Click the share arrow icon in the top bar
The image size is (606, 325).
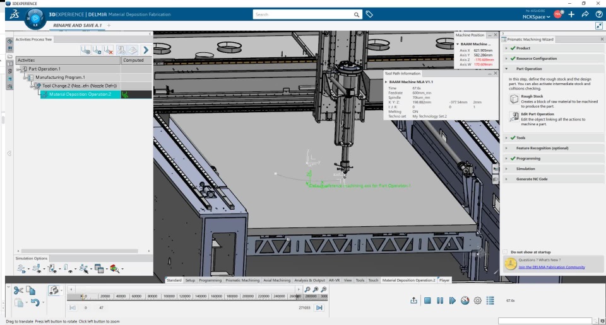pos(585,14)
